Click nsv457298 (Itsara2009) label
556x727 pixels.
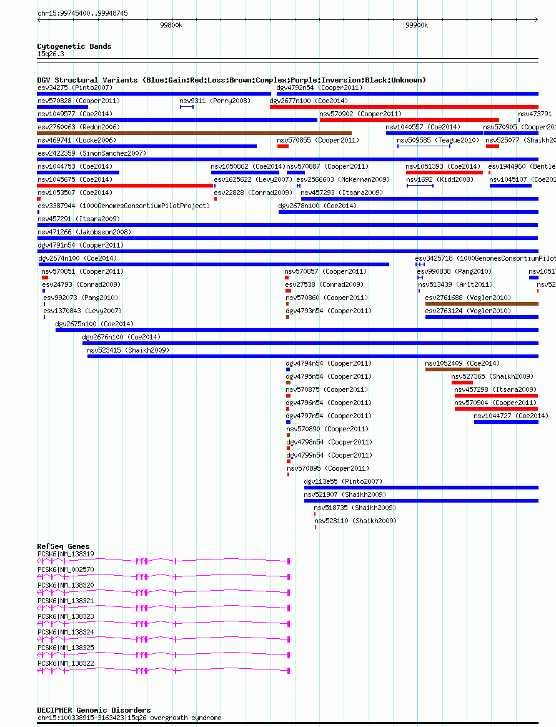click(496, 389)
